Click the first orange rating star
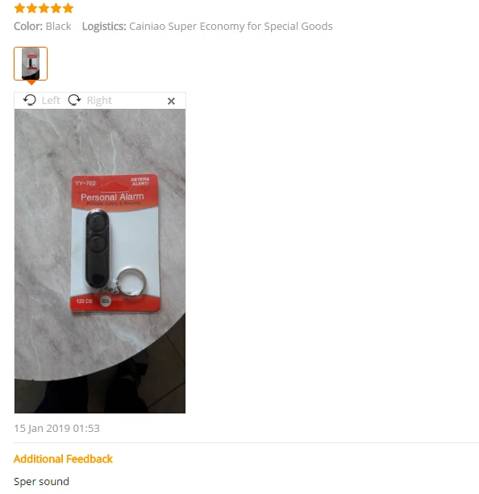 (19, 8)
